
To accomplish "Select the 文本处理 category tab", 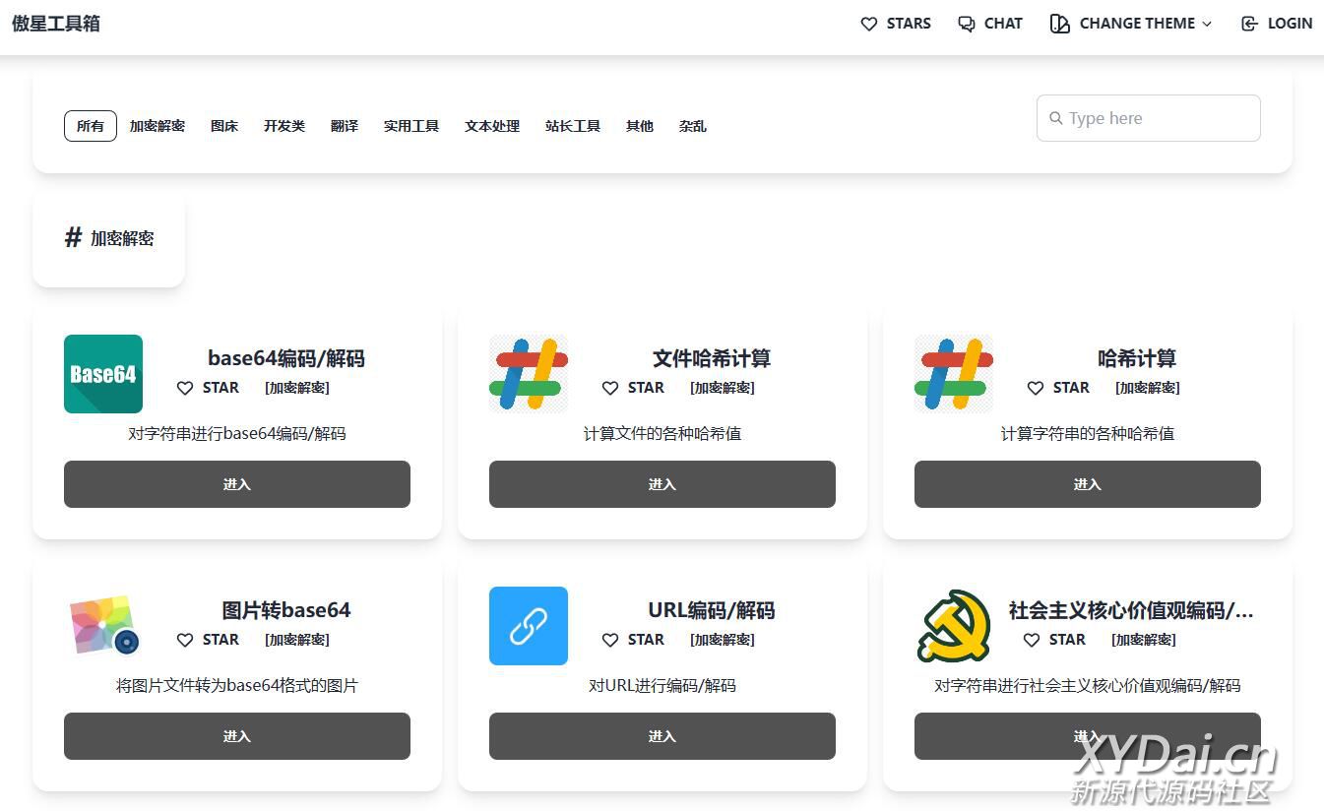I will tap(492, 126).
